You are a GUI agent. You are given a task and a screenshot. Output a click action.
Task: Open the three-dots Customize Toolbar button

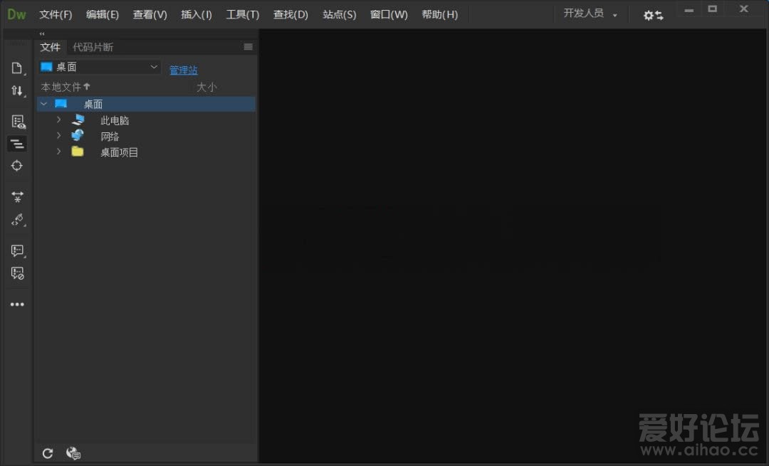17,305
